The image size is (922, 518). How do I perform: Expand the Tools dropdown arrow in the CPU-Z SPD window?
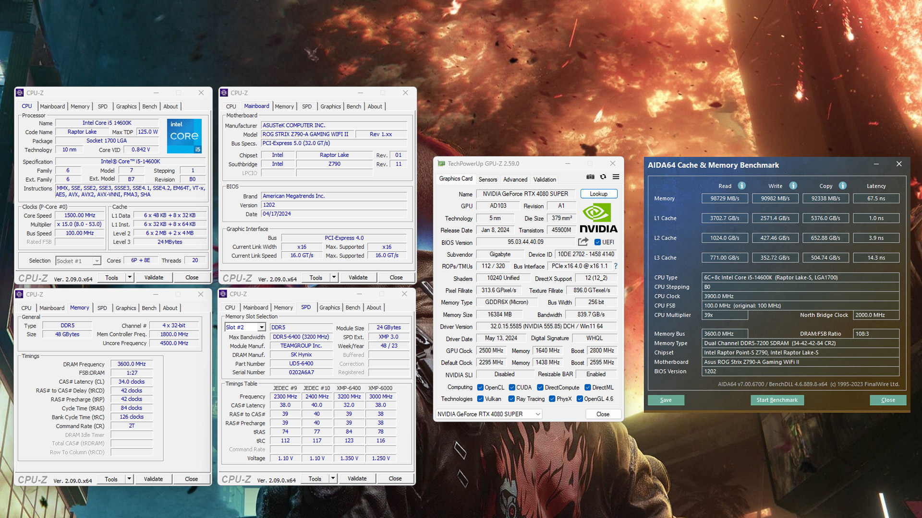(x=333, y=479)
